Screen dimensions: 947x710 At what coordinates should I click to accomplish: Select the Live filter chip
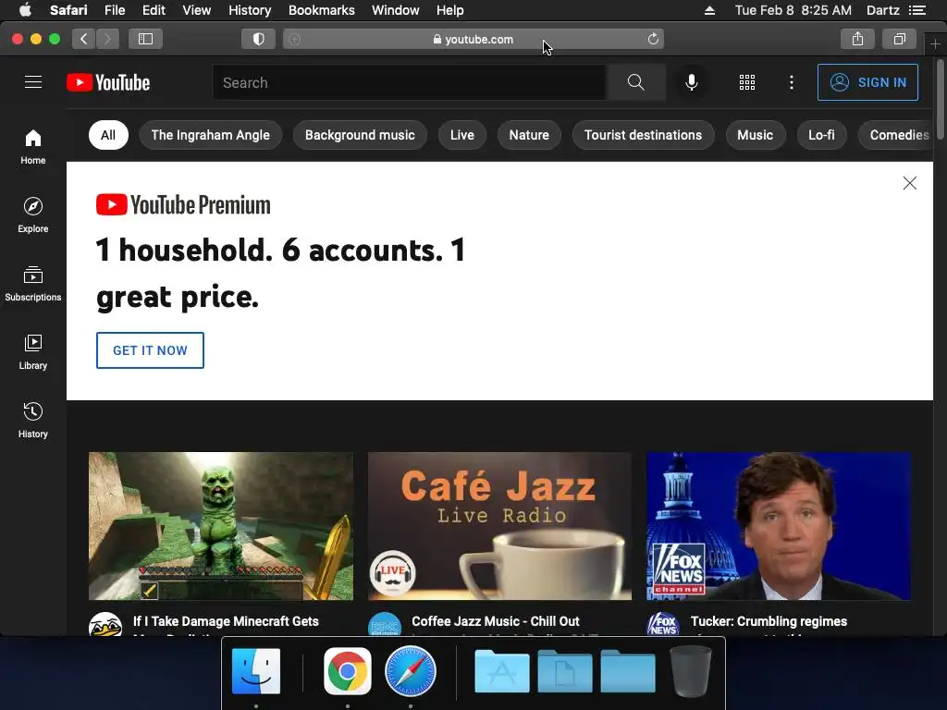462,135
